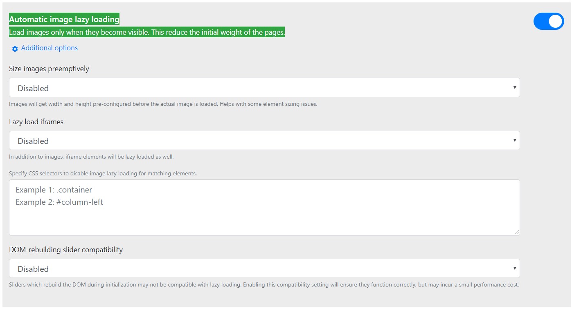Click the gear icon beside Additional options
The image size is (572, 309).
(x=15, y=49)
